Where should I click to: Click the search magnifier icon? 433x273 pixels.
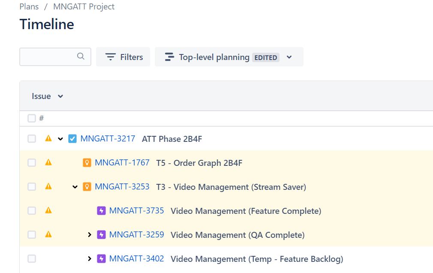81,56
